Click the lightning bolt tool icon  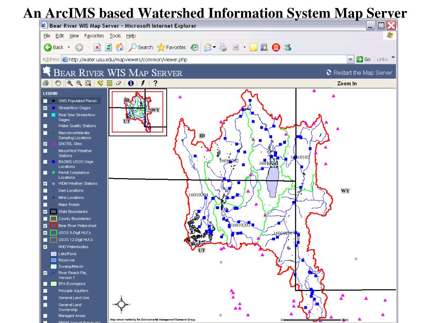tap(143, 83)
